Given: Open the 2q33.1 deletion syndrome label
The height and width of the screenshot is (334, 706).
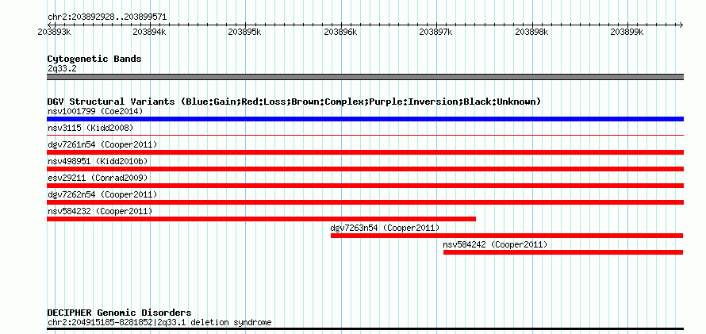Looking at the screenshot, I should pos(159,322).
